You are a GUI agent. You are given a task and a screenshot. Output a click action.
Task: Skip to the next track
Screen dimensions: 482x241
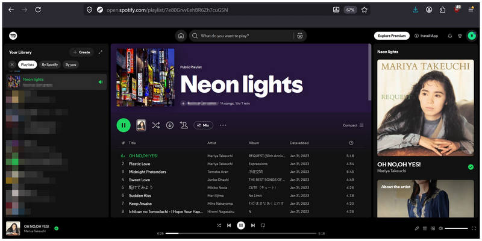point(252,225)
